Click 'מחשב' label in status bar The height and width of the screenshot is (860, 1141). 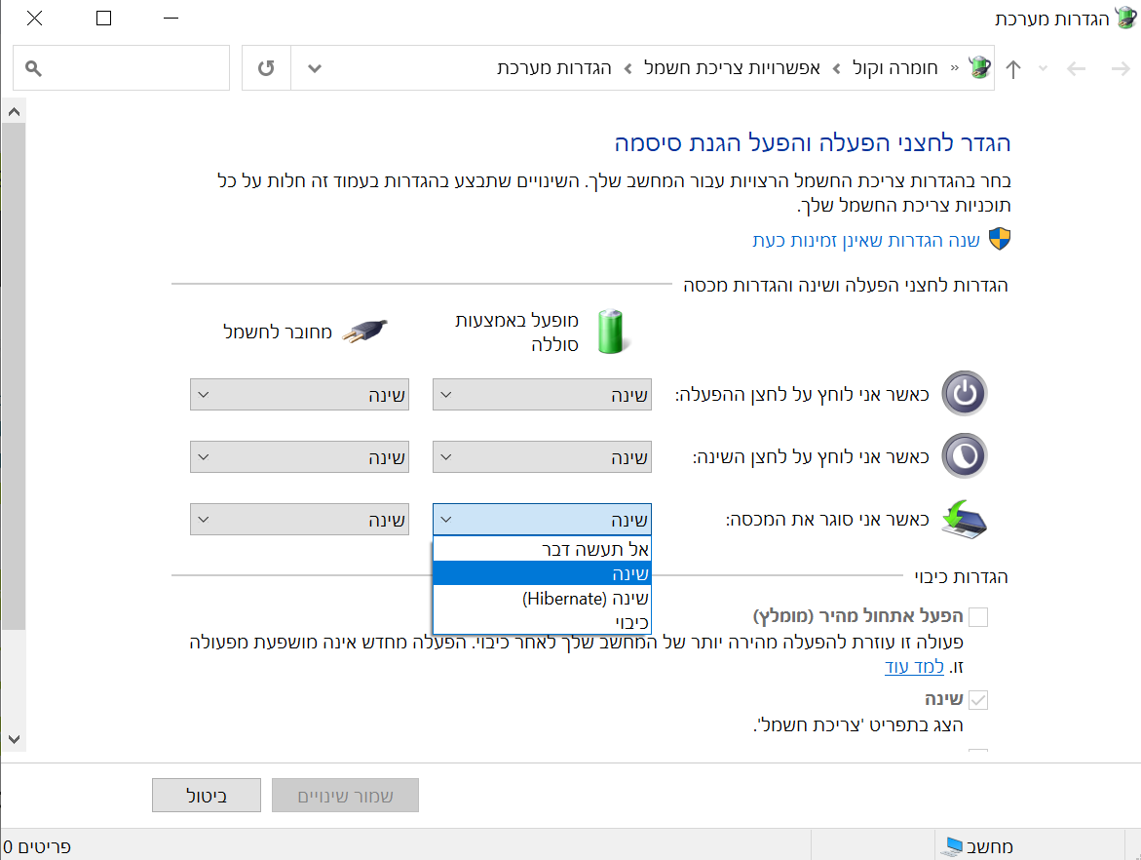click(990, 847)
